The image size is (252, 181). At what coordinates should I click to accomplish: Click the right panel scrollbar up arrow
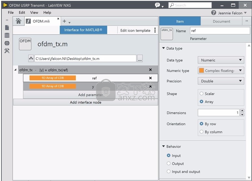(249, 45)
